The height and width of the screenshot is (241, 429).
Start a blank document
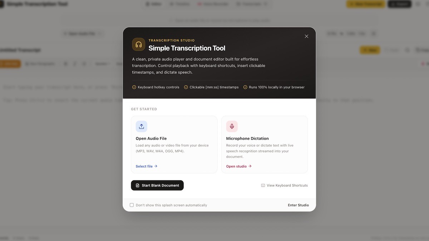click(157, 185)
